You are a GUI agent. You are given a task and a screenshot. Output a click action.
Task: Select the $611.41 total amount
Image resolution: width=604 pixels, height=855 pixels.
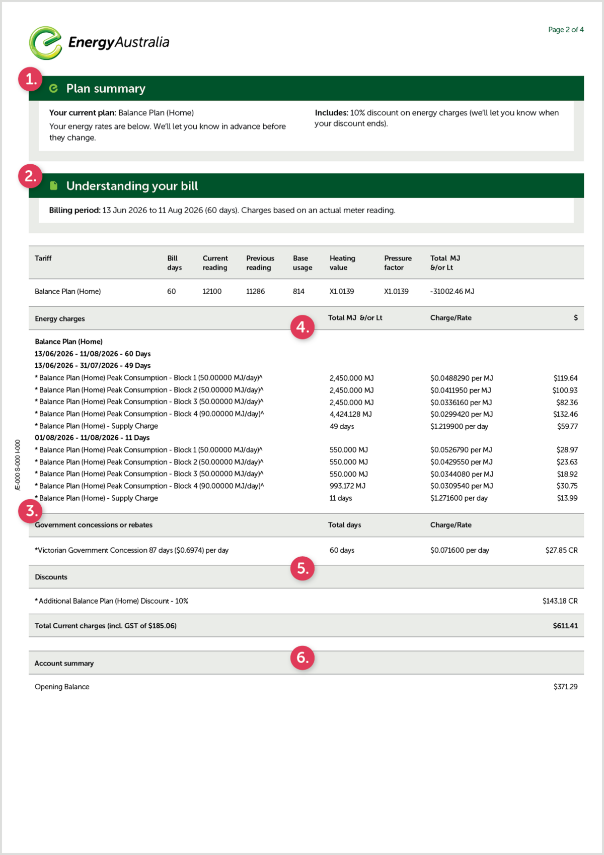point(565,626)
